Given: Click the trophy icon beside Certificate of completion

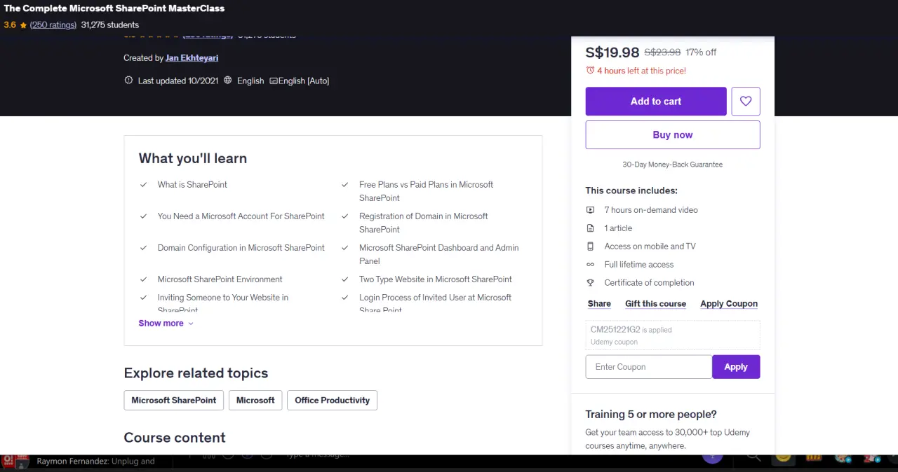Looking at the screenshot, I should point(590,283).
